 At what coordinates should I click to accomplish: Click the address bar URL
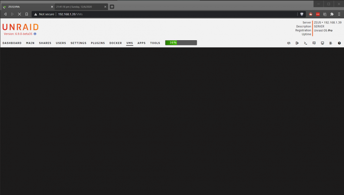[70, 14]
